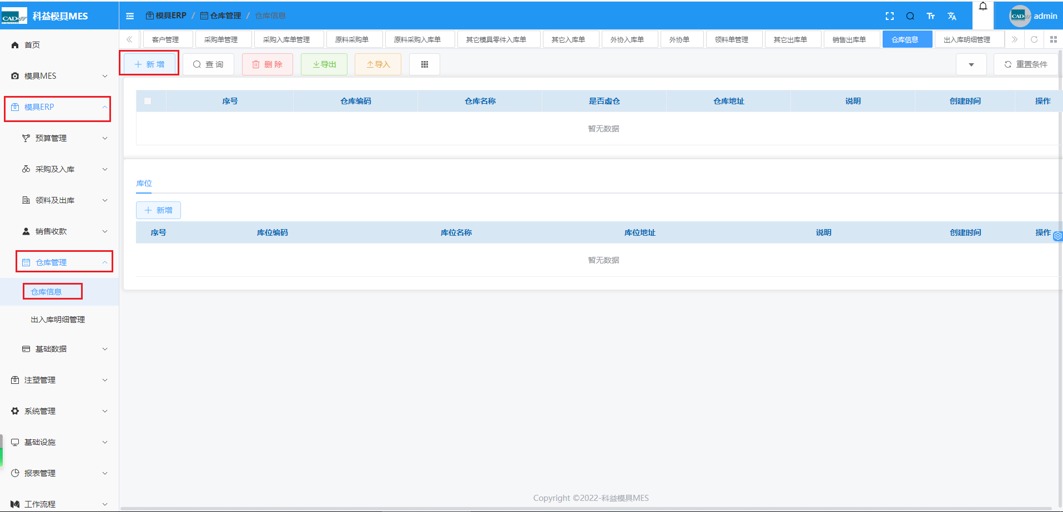Click the 工作流程 sidebar icon
Viewport: 1063px width, 512px height.
[x=15, y=504]
